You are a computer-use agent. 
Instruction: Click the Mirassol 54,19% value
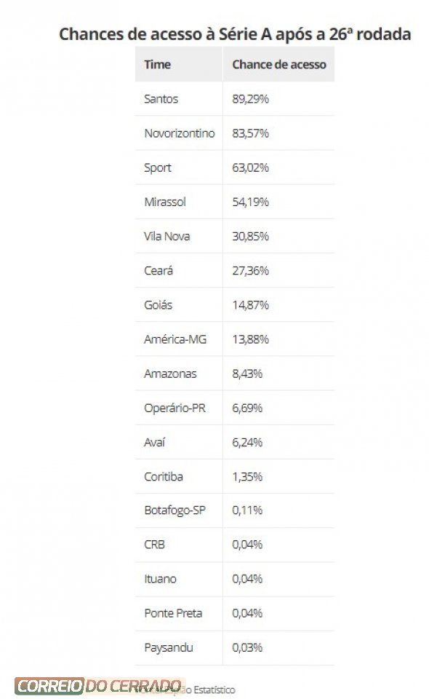click(250, 202)
